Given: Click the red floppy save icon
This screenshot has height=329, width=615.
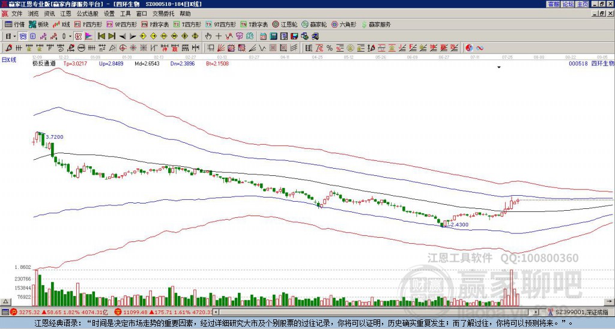Looking at the screenshot, I should click(x=294, y=37).
